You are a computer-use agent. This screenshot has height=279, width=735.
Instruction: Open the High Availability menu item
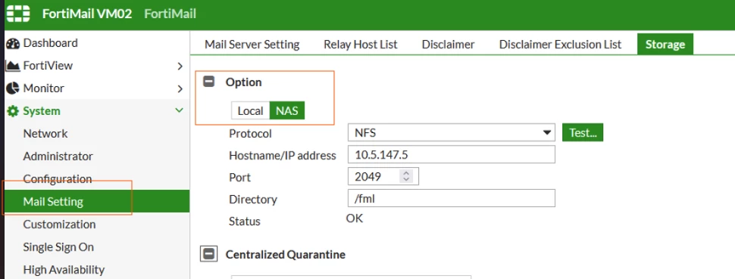64,270
